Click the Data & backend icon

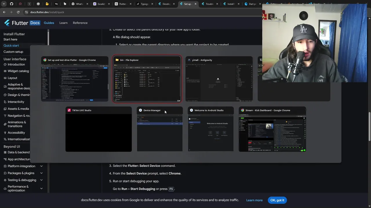(x=5, y=152)
